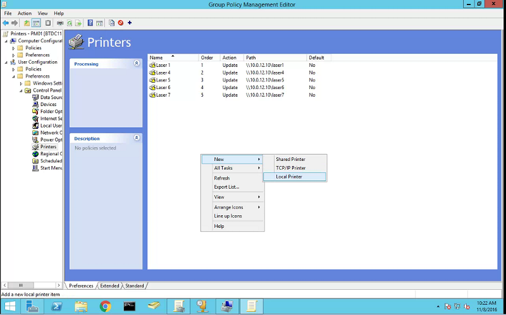Screen dimensions: 506x315
Task: Click tree pane horizontal scrollbar right arrow
Action: tap(58, 285)
